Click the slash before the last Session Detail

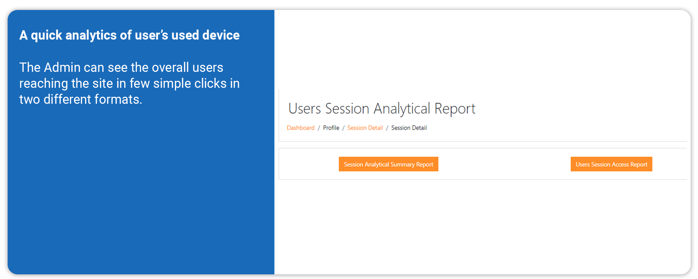point(387,128)
